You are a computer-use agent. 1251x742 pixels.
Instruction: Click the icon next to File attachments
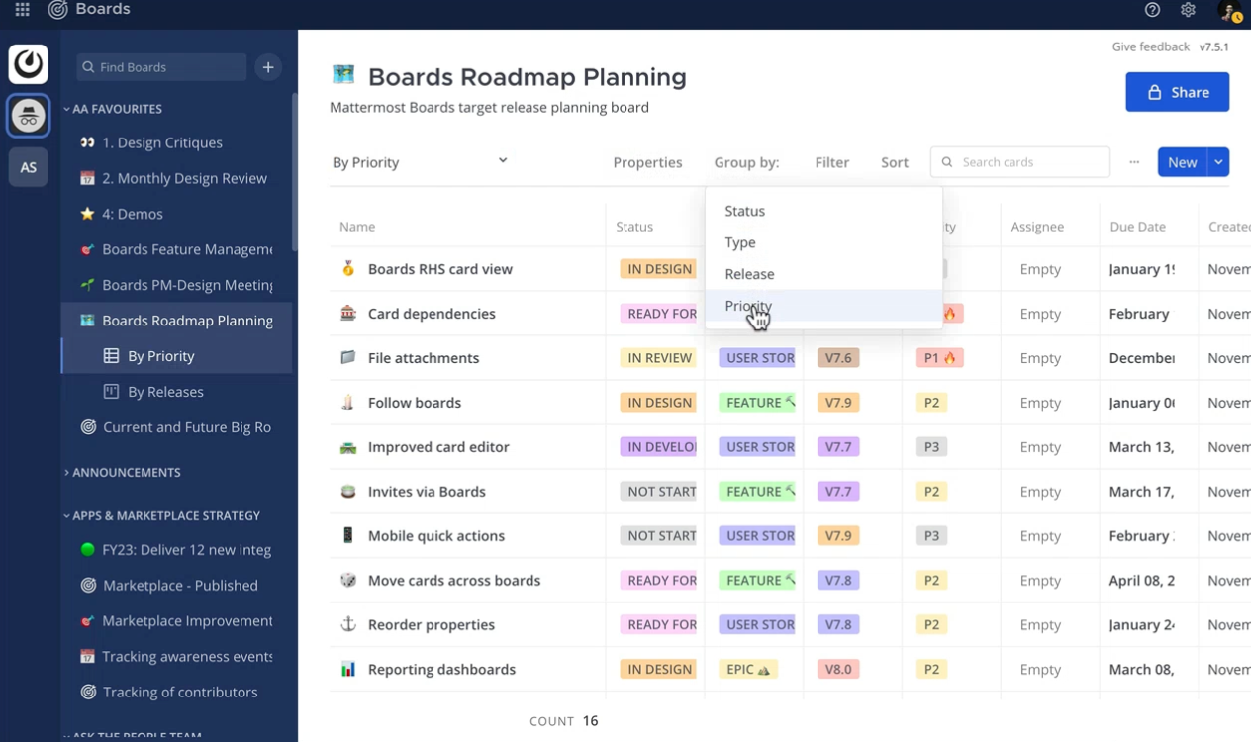[x=348, y=358]
